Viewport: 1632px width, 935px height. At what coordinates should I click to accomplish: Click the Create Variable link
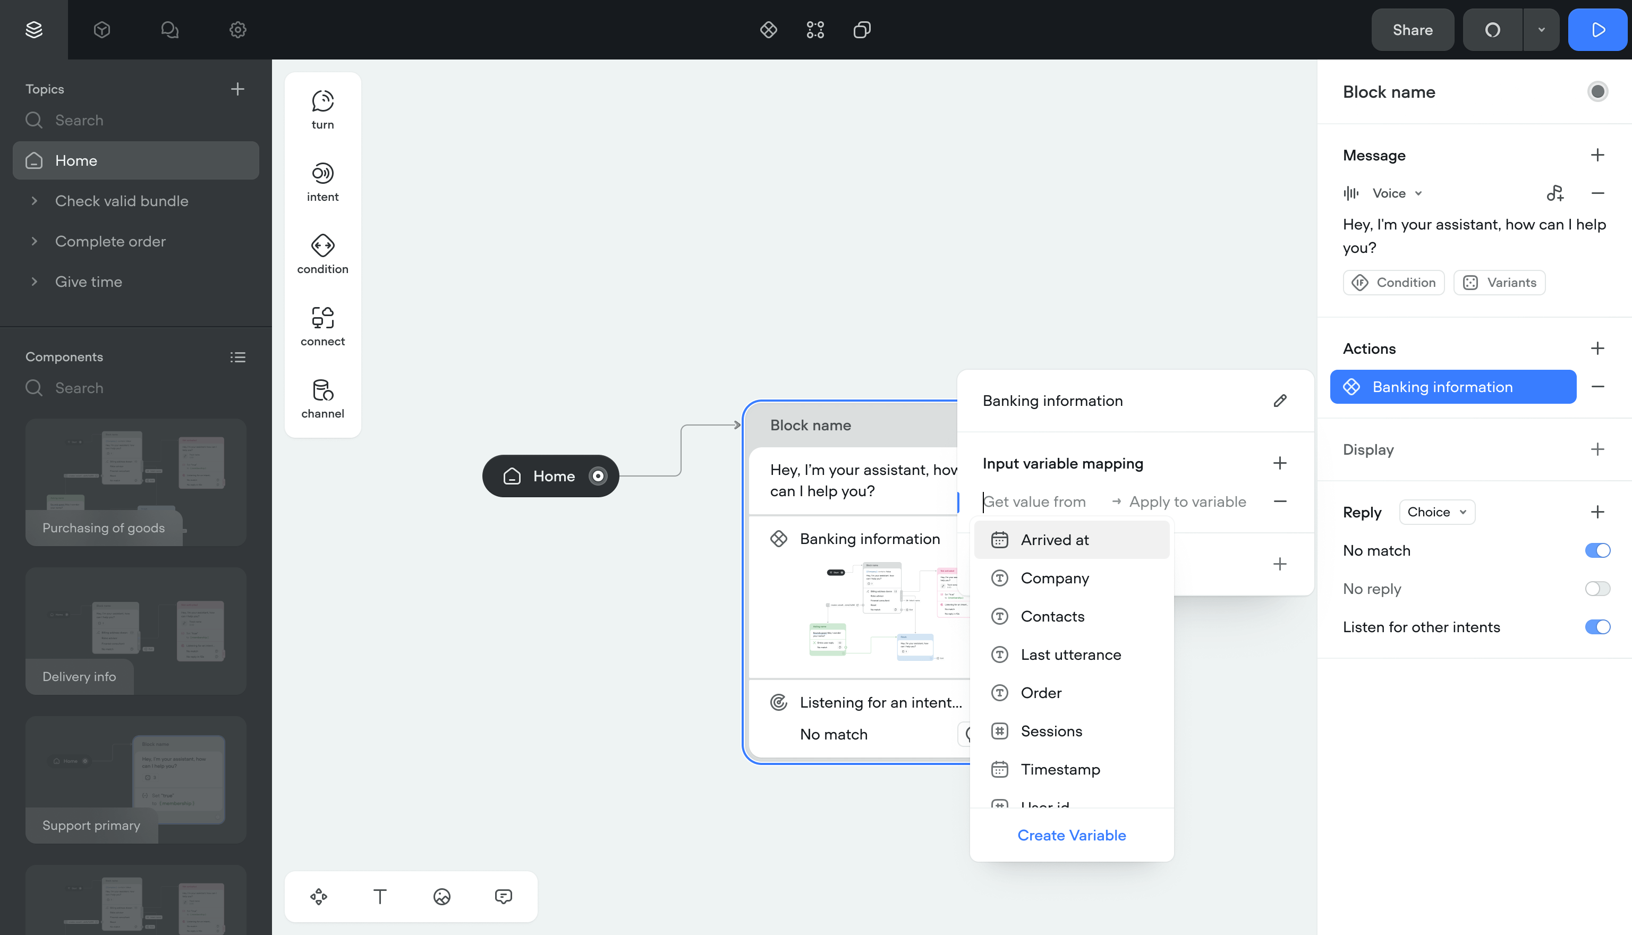pyautogui.click(x=1071, y=835)
